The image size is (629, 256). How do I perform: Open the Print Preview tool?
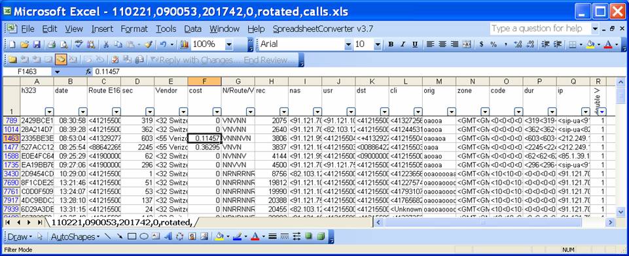[63, 44]
